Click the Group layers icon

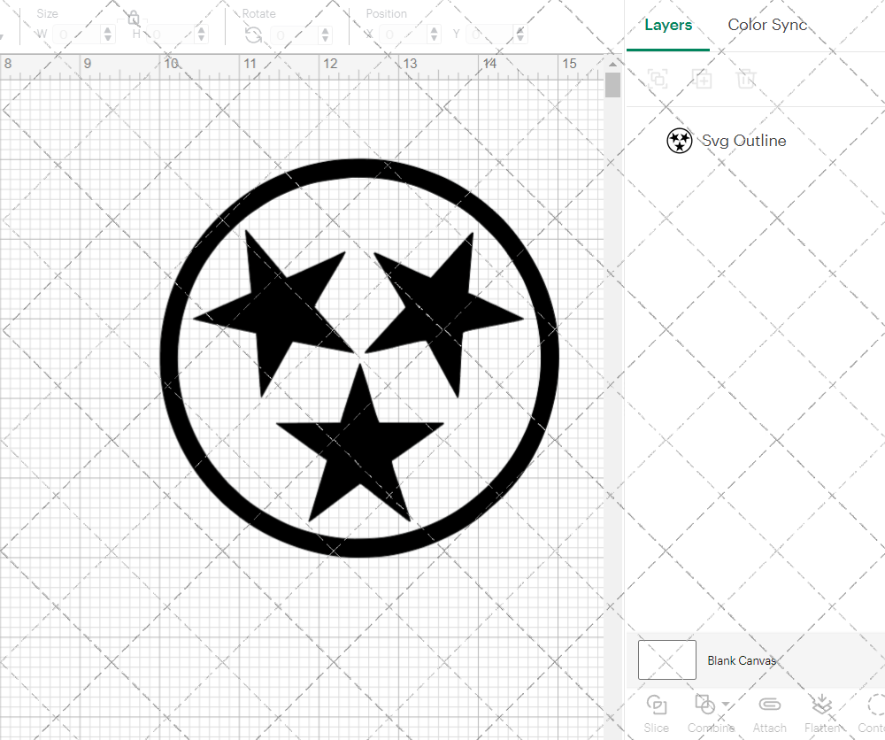tap(658, 79)
